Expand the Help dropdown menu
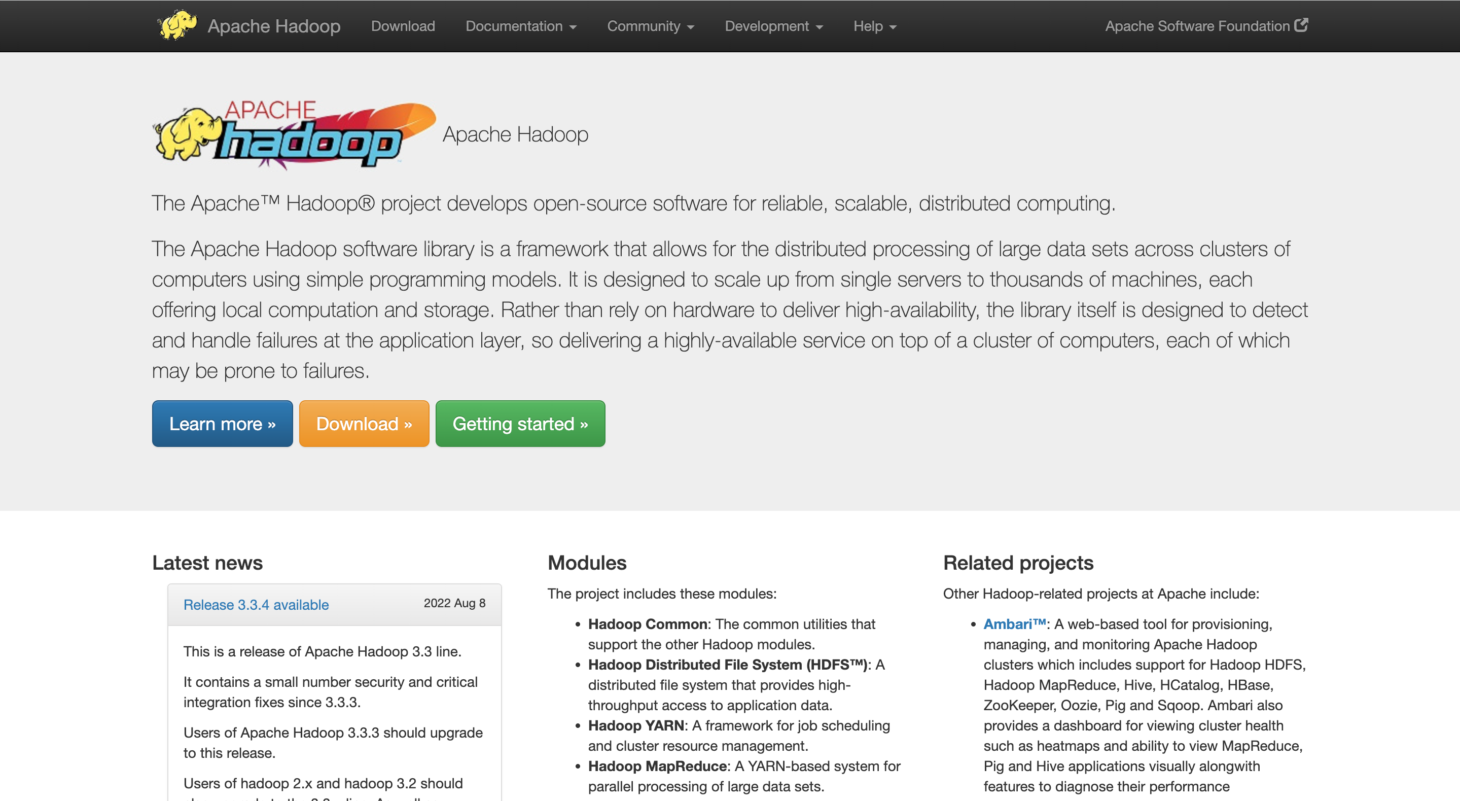The image size is (1460, 801). click(x=874, y=26)
